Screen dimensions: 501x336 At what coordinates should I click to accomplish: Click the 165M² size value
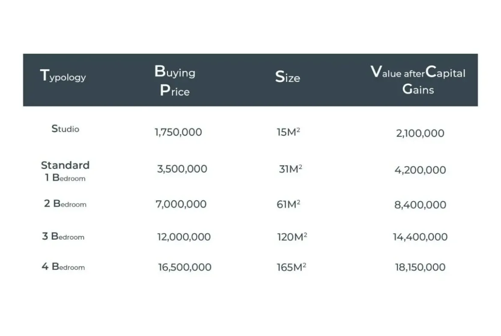[291, 267]
